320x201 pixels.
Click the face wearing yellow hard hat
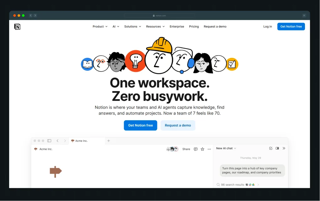pos(159,56)
